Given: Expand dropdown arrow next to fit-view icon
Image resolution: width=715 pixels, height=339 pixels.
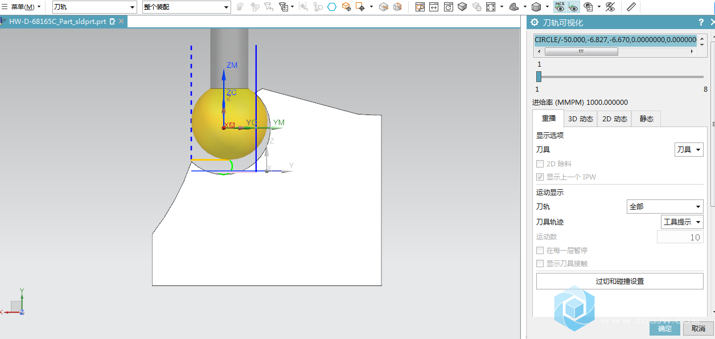Looking at the screenshot, I should click(502, 7).
